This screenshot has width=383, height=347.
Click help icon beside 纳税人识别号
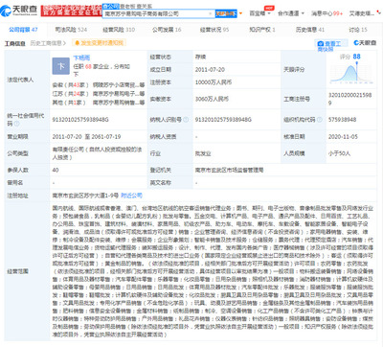pos(186,120)
